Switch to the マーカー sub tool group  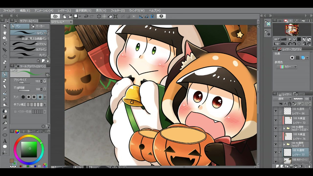tap(40, 26)
